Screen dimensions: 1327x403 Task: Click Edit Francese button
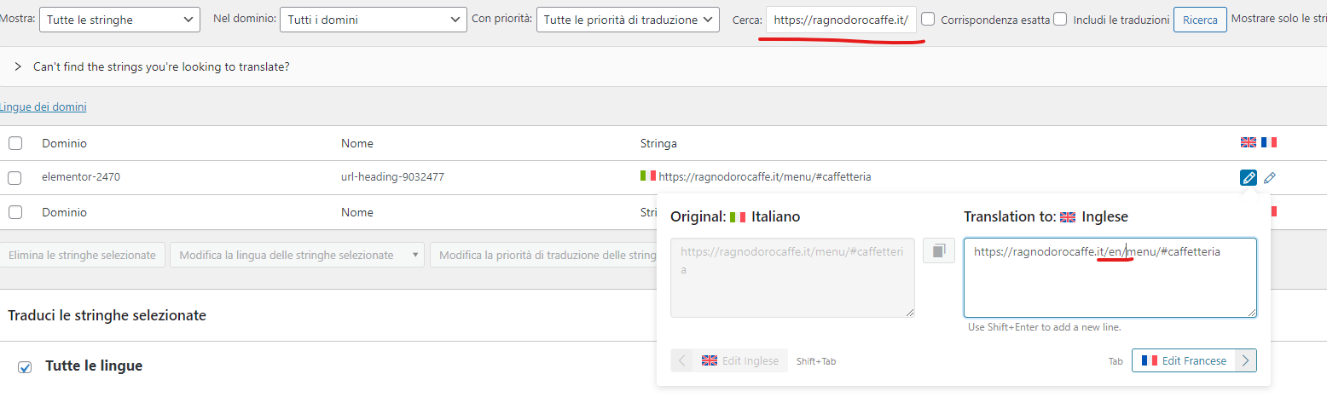1184,360
